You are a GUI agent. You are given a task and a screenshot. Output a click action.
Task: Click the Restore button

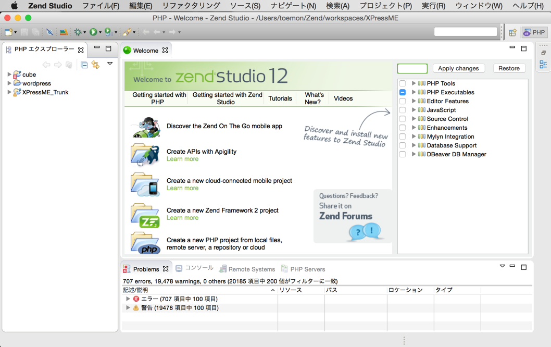509,68
